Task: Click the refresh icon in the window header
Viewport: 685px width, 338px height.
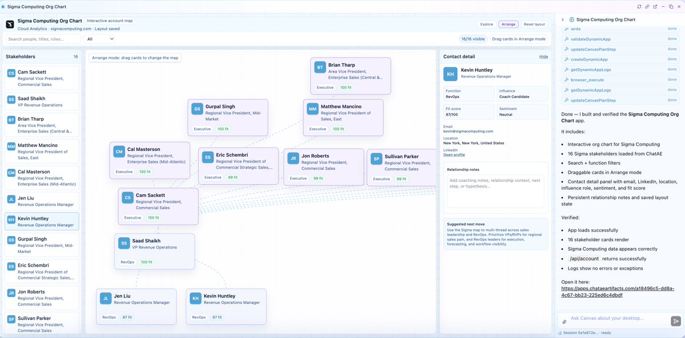Action: [639, 6]
